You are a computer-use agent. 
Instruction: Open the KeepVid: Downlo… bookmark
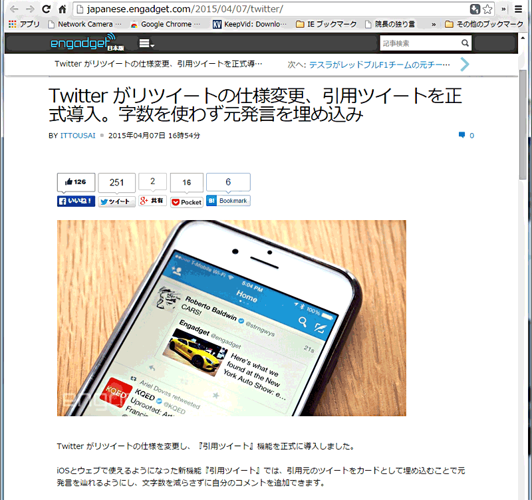pos(250,24)
